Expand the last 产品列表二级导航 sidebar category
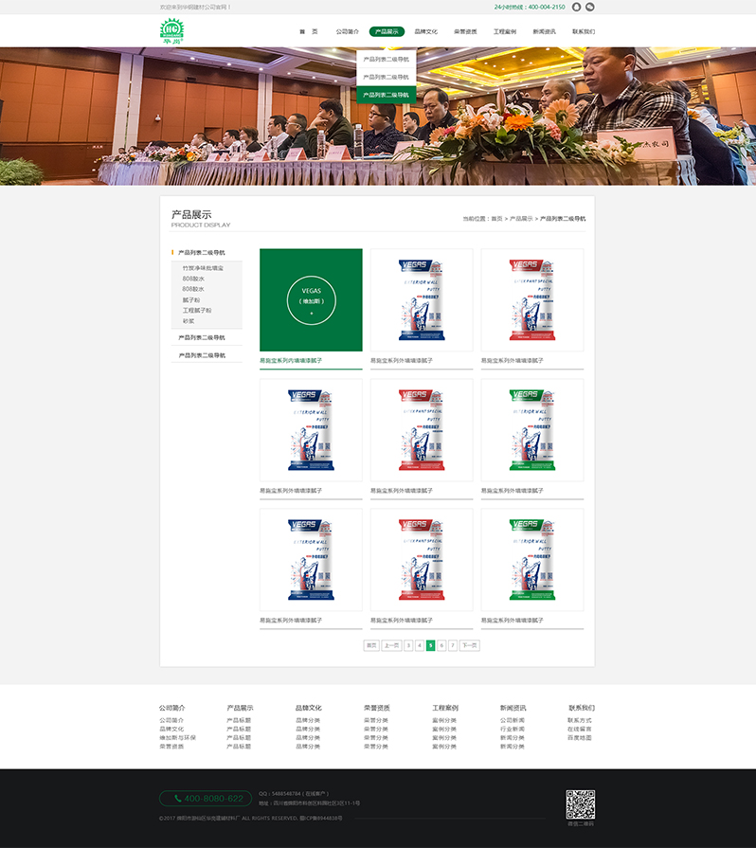The width and height of the screenshot is (756, 848). coord(202,355)
